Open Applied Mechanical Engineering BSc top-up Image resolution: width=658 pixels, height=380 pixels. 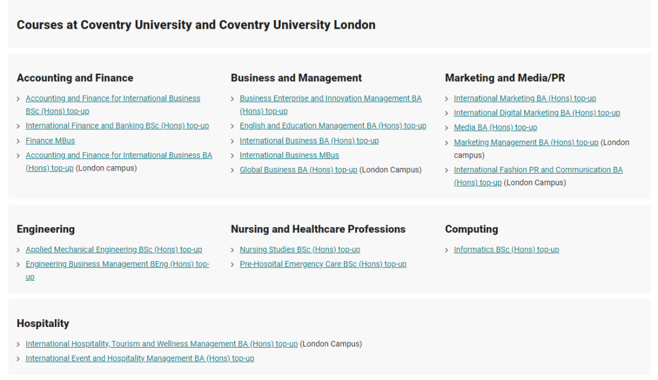tap(113, 250)
